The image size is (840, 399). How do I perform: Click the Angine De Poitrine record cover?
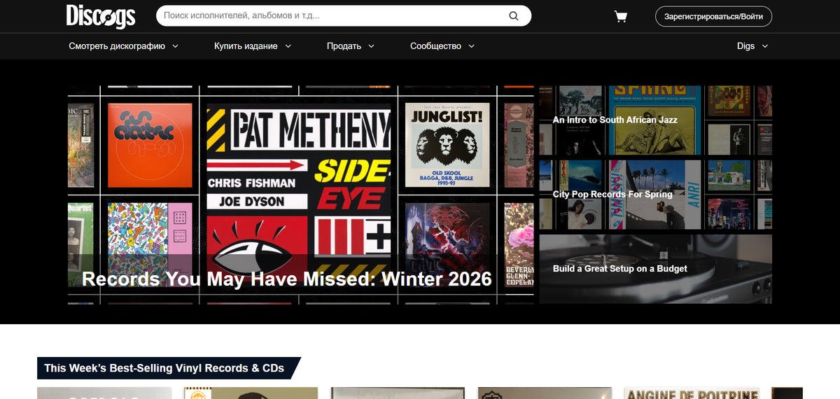692,393
